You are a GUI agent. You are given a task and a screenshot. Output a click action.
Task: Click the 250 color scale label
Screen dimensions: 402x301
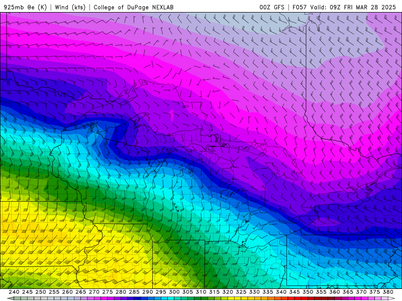41,292
